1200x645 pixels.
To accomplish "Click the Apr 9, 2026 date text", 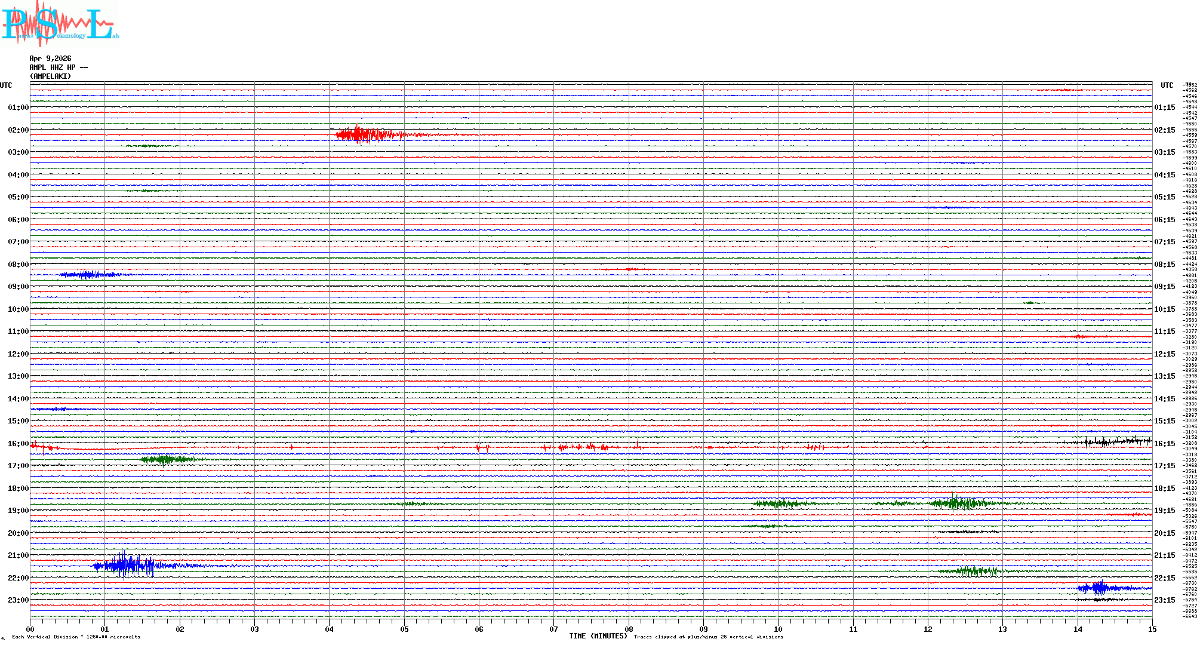I will [x=50, y=59].
